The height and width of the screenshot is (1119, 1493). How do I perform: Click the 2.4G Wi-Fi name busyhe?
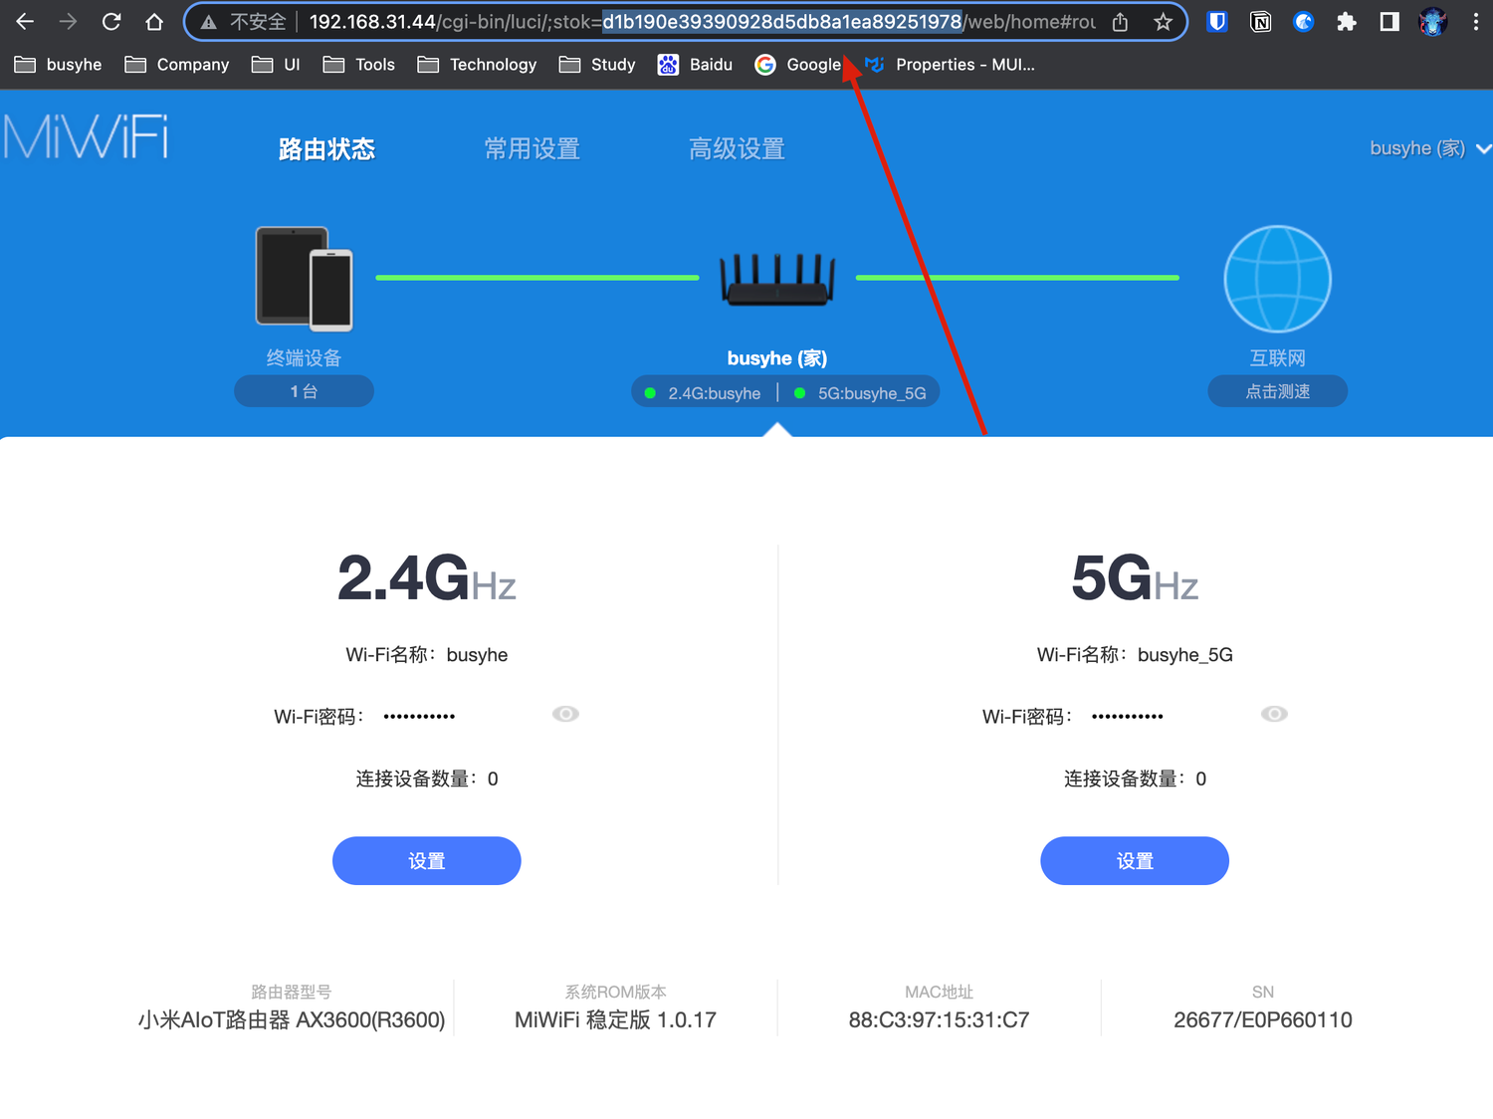(477, 655)
